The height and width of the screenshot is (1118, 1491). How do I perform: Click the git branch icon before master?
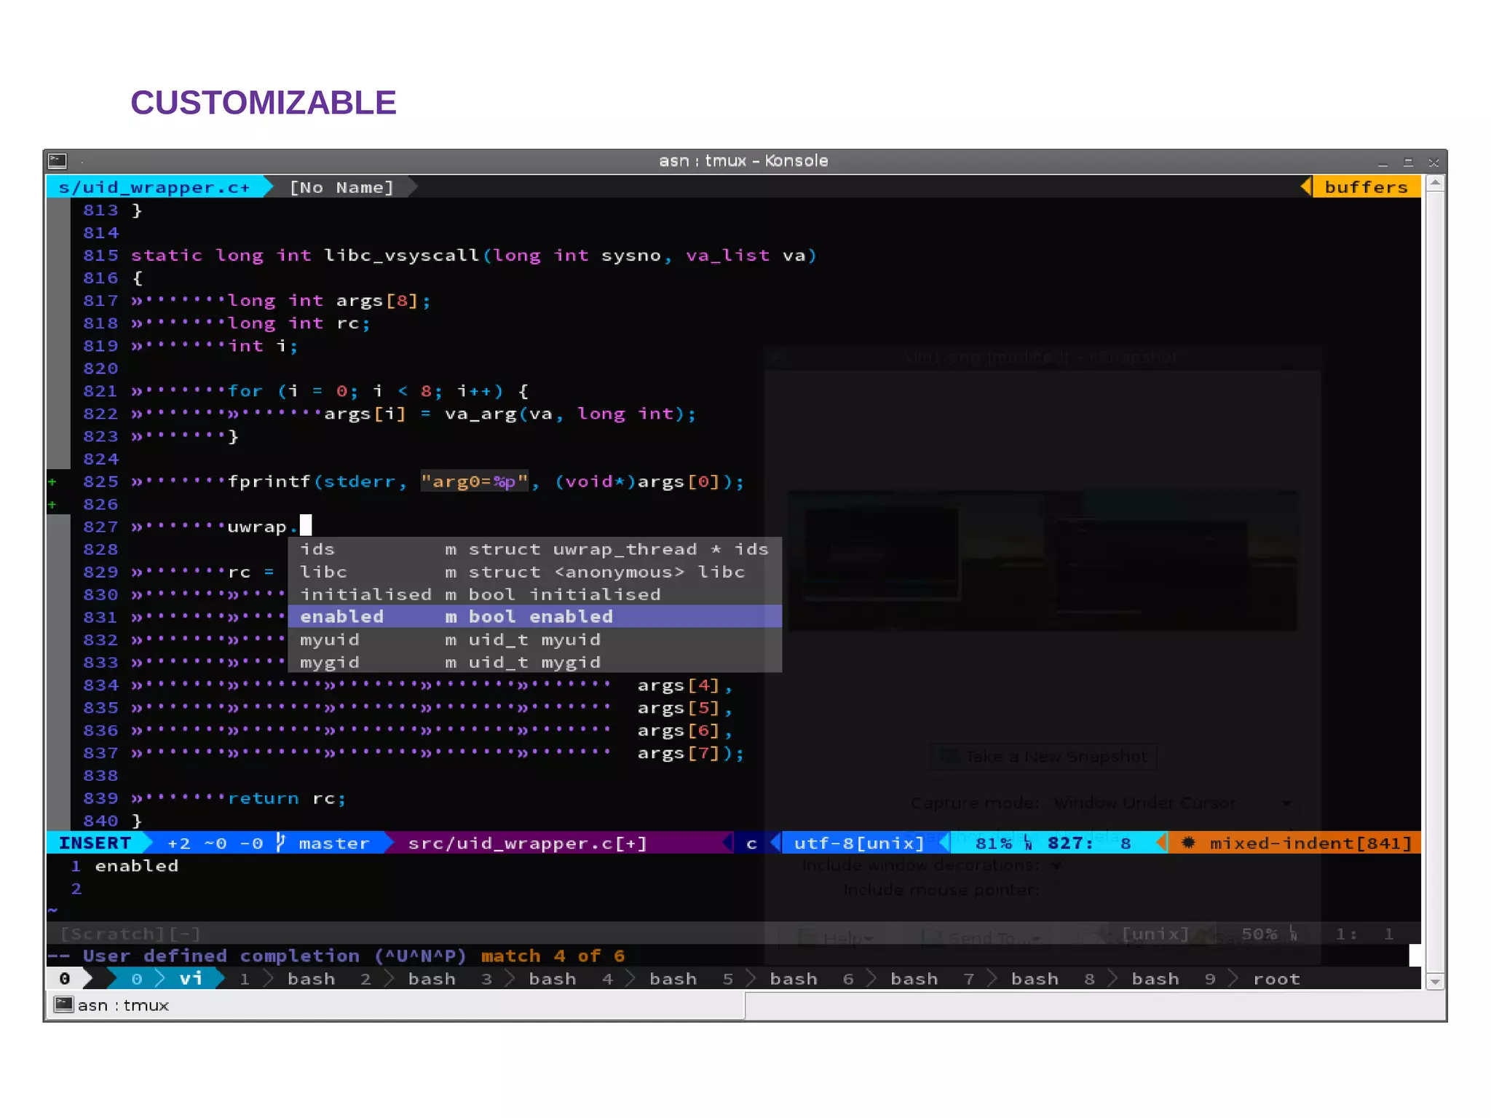point(281,843)
